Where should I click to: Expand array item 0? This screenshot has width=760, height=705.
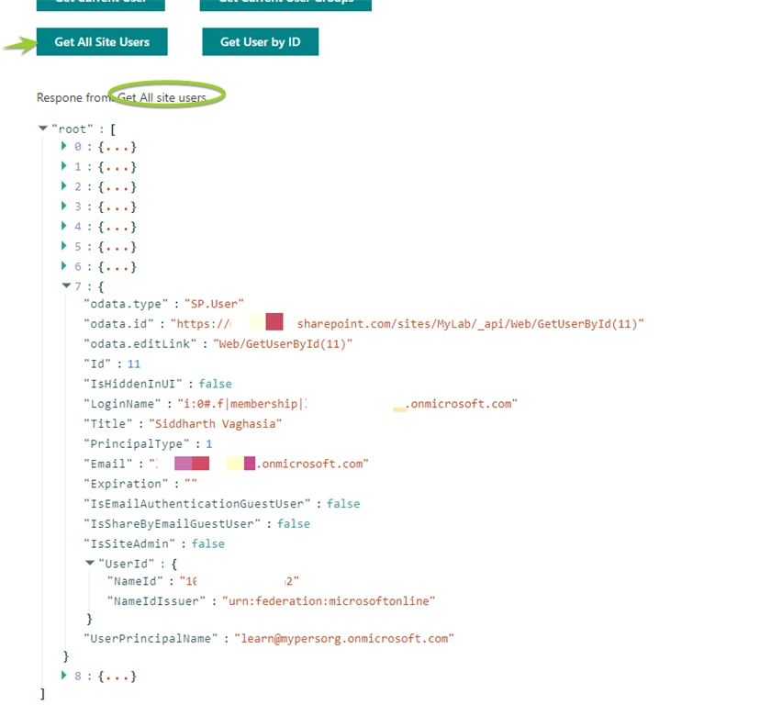point(64,146)
